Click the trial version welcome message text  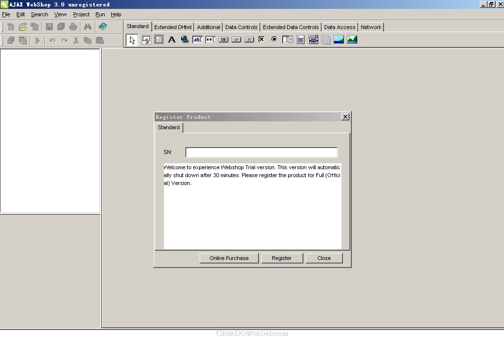252,175
